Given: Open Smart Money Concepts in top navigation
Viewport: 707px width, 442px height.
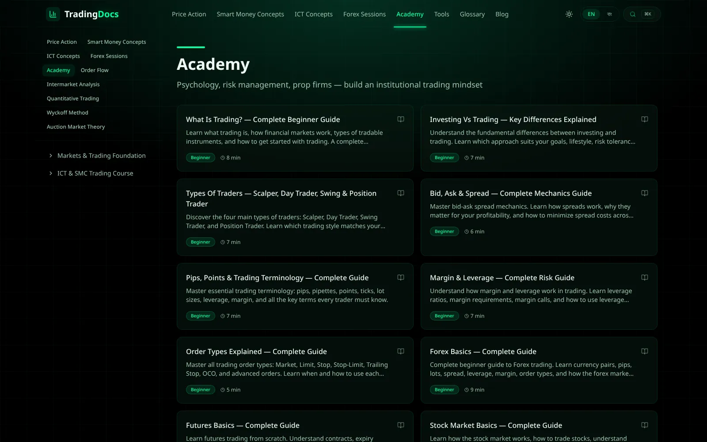Looking at the screenshot, I should point(251,14).
